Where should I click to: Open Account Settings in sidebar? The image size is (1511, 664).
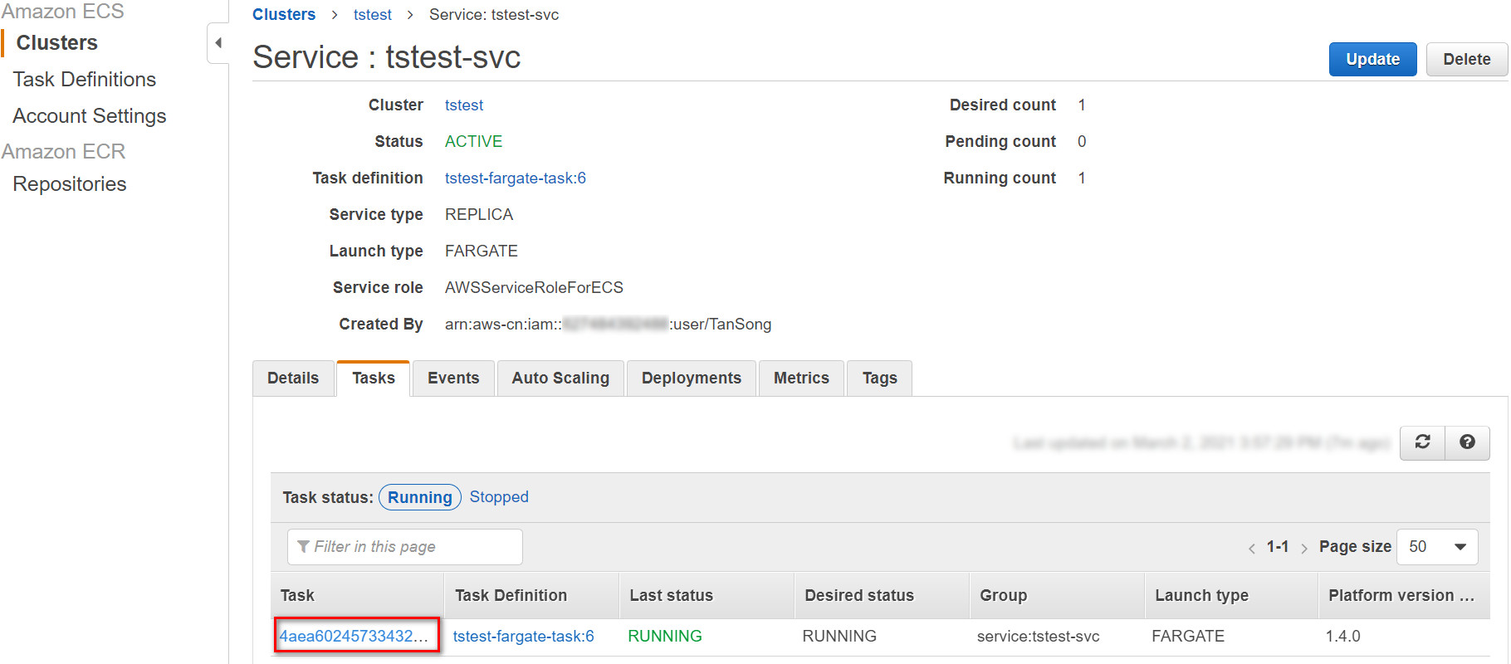click(x=90, y=116)
